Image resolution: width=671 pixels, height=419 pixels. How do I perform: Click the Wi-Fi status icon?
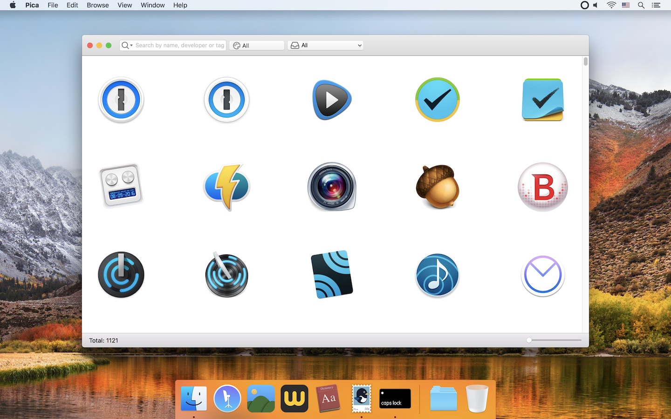(611, 5)
